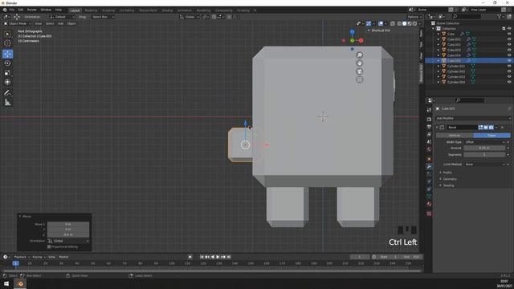Activate the Rotate tool
514x289 pixels.
click(x=7, y=63)
